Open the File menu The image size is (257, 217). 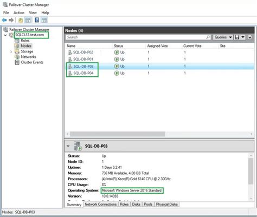[x=6, y=12]
